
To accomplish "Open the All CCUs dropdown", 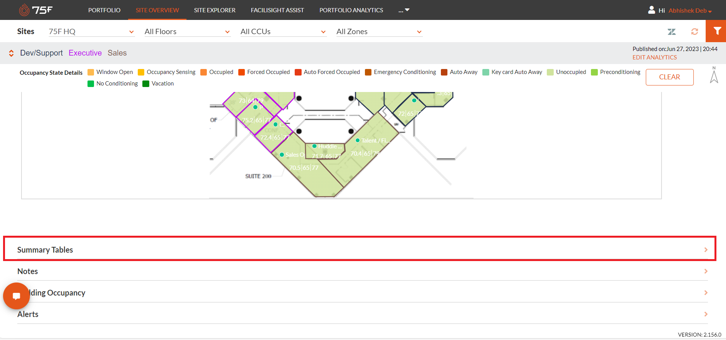I will (x=283, y=31).
